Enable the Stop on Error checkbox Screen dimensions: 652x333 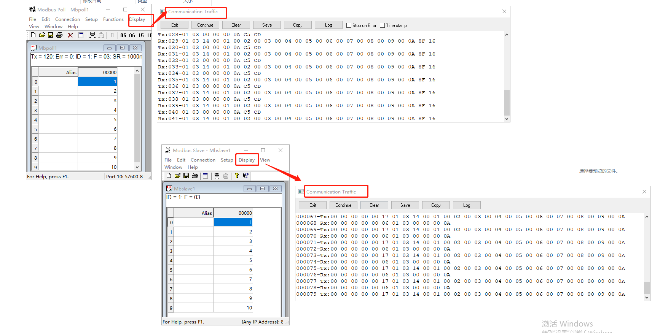point(349,25)
